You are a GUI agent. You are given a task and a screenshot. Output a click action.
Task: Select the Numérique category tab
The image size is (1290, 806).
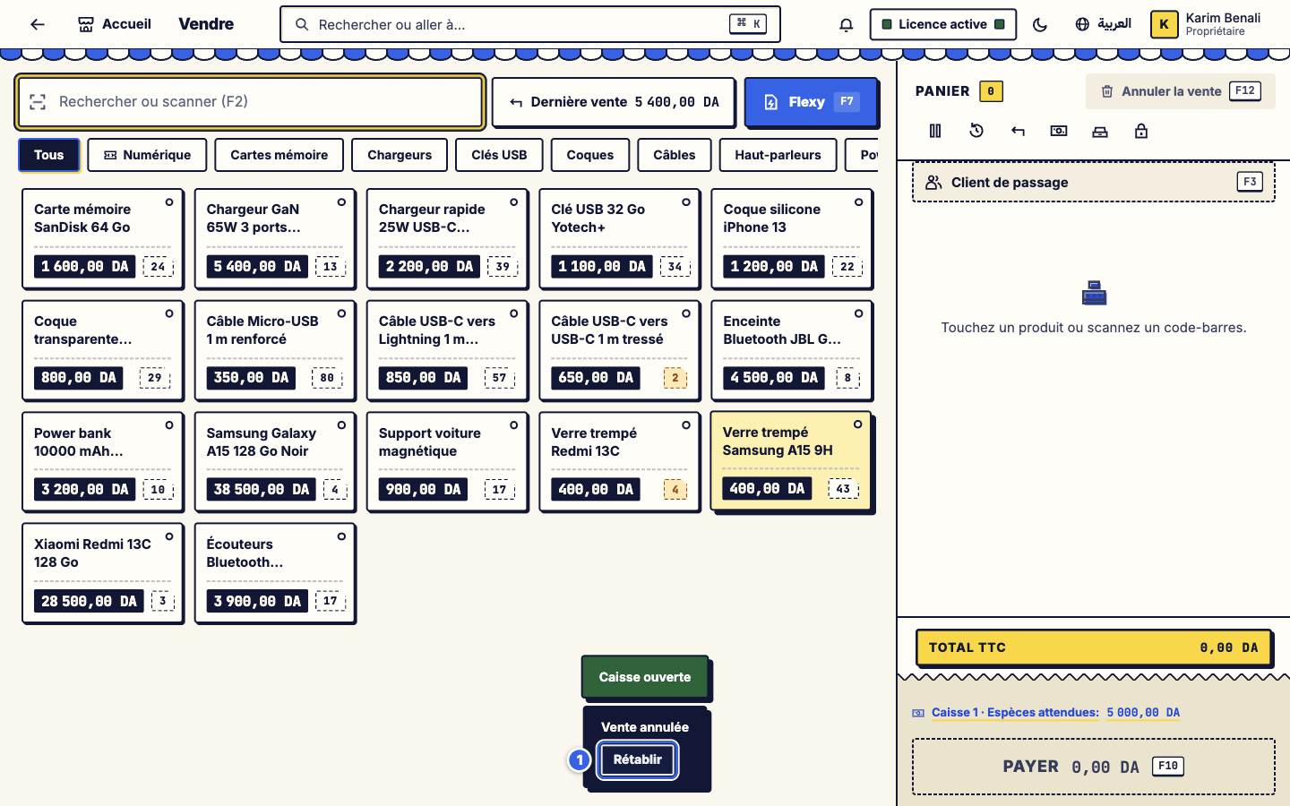pos(148,155)
